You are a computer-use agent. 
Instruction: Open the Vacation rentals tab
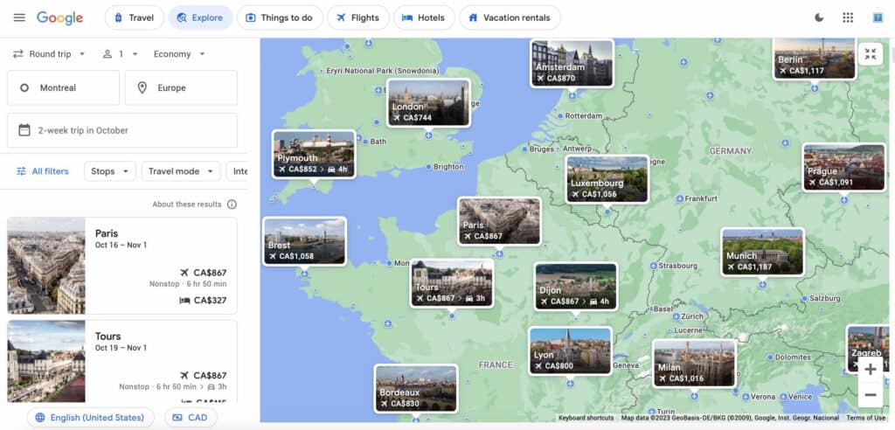click(510, 17)
